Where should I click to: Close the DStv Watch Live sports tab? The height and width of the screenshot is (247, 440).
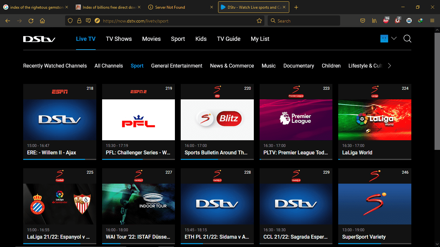[284, 7]
